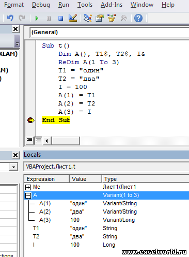The width and height of the screenshot is (189, 257).
Task: Close the Project Explorer pane
Action: coord(15,29)
